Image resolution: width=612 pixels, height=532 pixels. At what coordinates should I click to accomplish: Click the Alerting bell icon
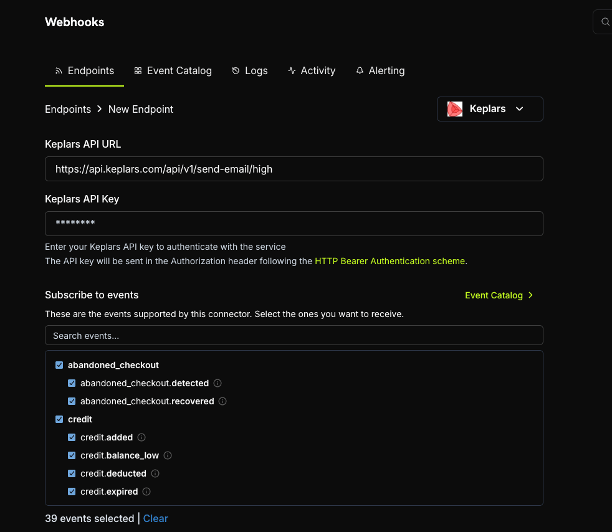pyautogui.click(x=360, y=70)
